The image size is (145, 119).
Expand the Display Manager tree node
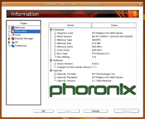tap(9, 39)
